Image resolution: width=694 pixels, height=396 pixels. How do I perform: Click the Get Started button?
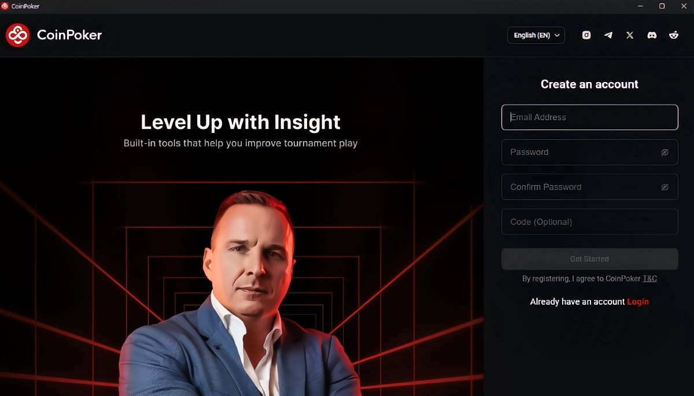click(589, 259)
